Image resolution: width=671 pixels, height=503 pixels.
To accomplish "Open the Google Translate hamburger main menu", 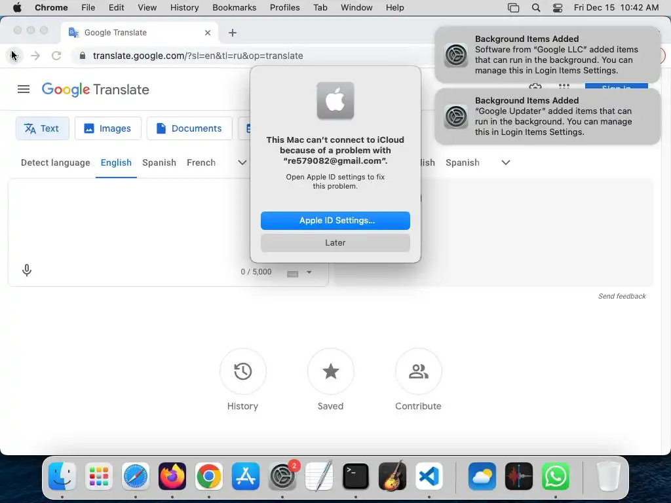I will click(x=24, y=89).
